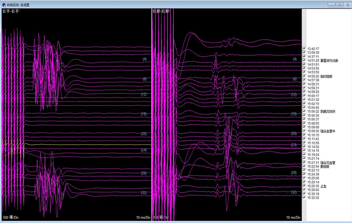Toggle the 14:51:29 trace checkbox

[305, 60]
